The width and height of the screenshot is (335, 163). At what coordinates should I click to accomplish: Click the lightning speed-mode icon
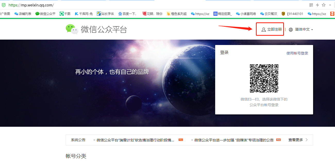(x=317, y=5)
